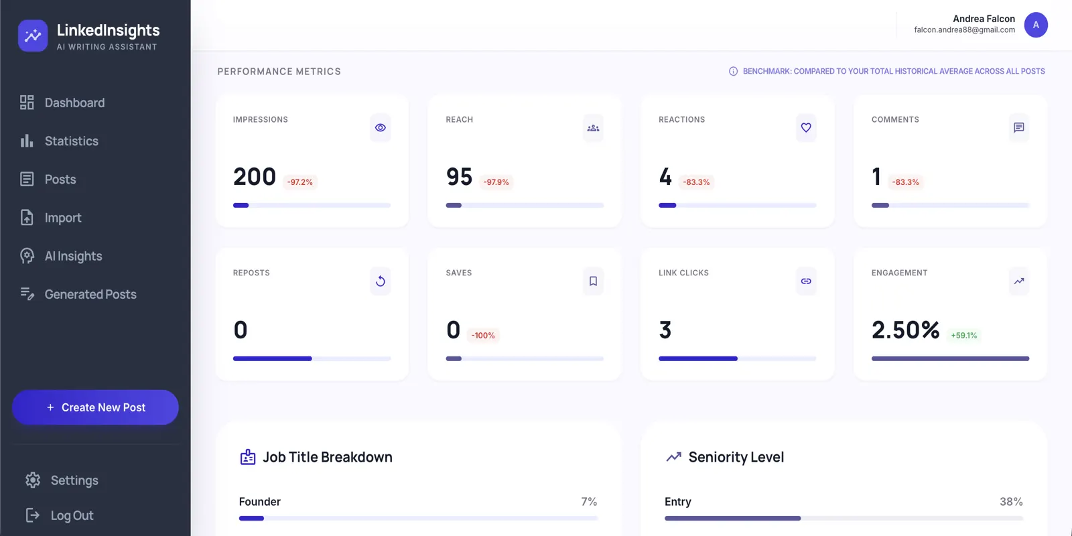Open the Andrea Falcon avatar menu
Screen dimensions: 1072x536
point(1036,25)
